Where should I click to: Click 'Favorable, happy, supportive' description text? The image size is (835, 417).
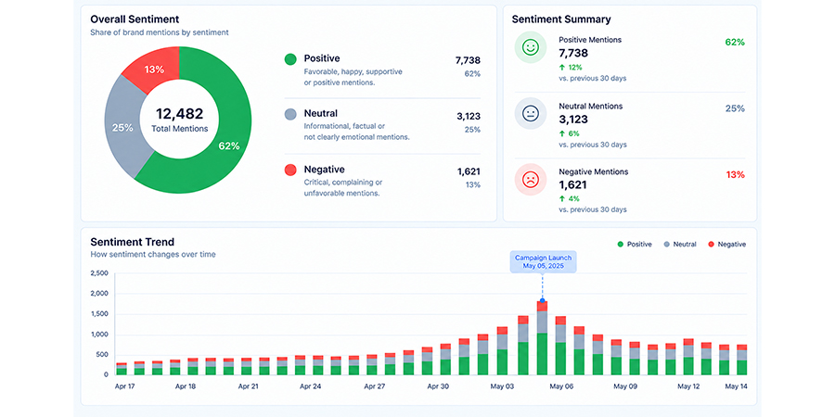click(353, 71)
